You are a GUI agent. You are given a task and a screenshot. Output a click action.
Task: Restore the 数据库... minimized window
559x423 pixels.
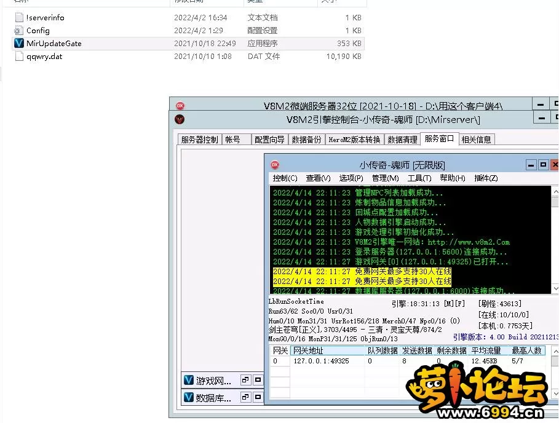(245, 397)
